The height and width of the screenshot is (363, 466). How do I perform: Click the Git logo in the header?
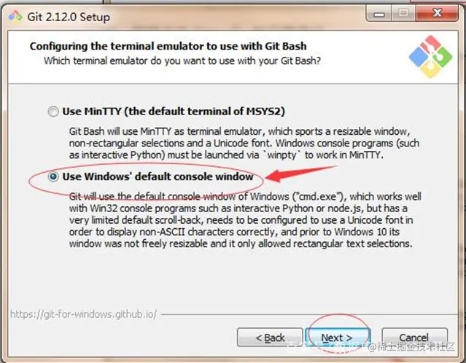pyautogui.click(x=431, y=57)
